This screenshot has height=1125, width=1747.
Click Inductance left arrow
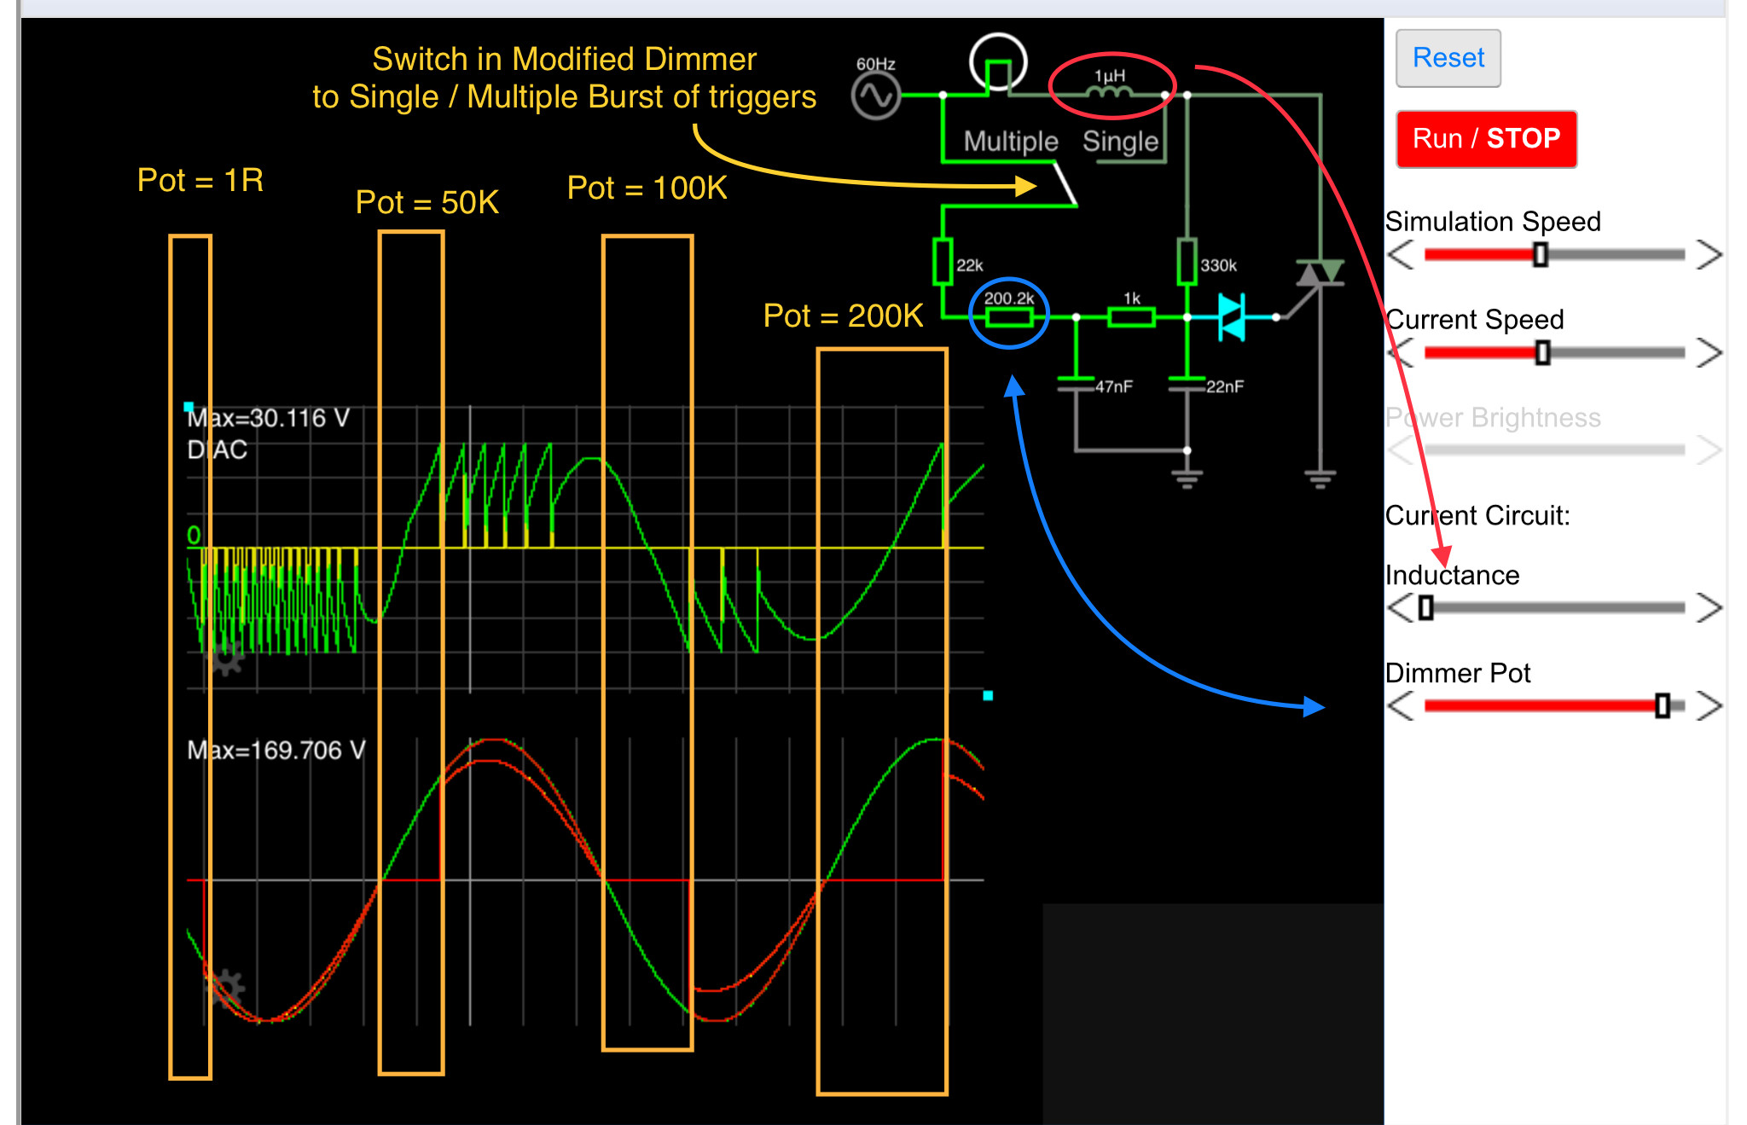(1401, 607)
